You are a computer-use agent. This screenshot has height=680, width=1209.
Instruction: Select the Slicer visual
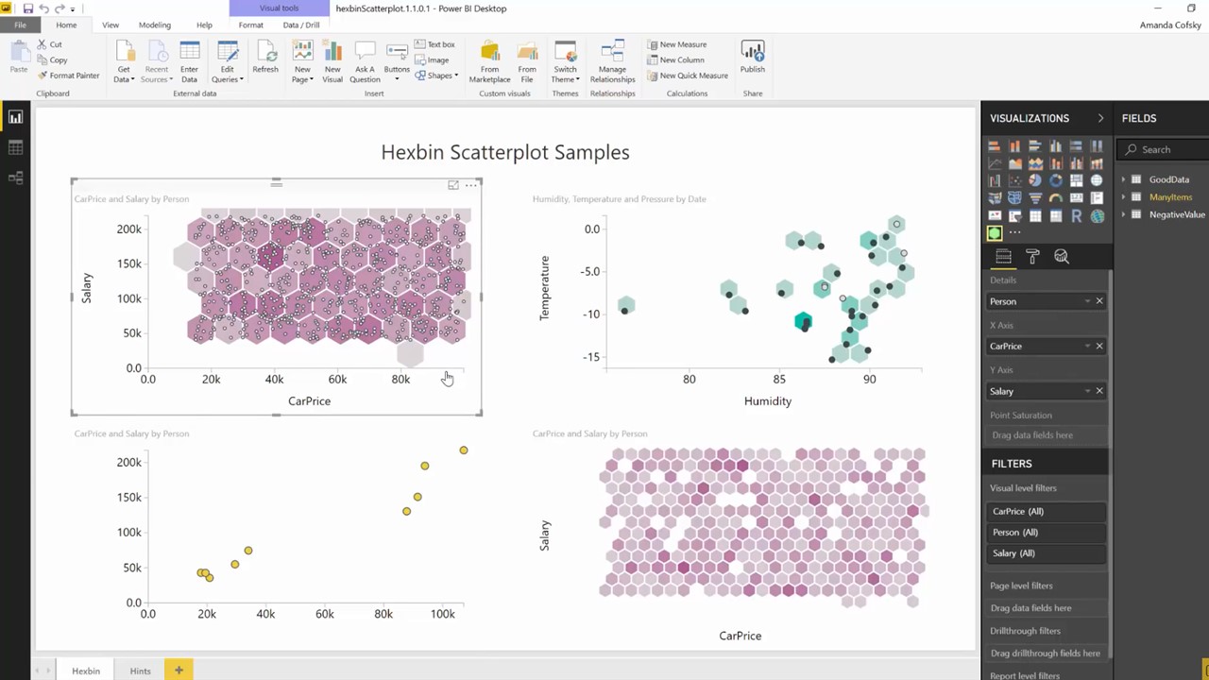[1014, 215]
